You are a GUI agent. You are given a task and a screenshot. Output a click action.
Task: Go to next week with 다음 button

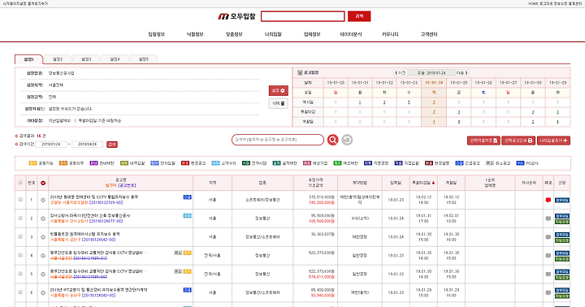coord(461,73)
